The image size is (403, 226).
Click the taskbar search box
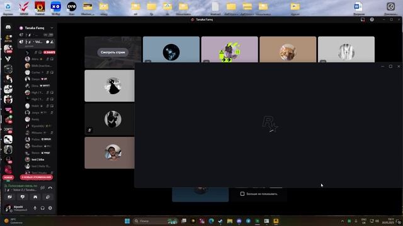click(156, 221)
